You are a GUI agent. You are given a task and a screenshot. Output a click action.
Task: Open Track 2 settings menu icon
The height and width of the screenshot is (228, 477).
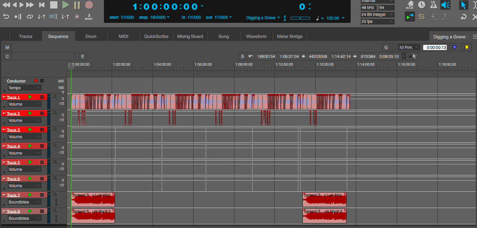click(x=42, y=113)
